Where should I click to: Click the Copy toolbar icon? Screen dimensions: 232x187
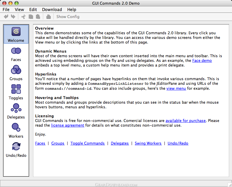[x=31, y=17]
